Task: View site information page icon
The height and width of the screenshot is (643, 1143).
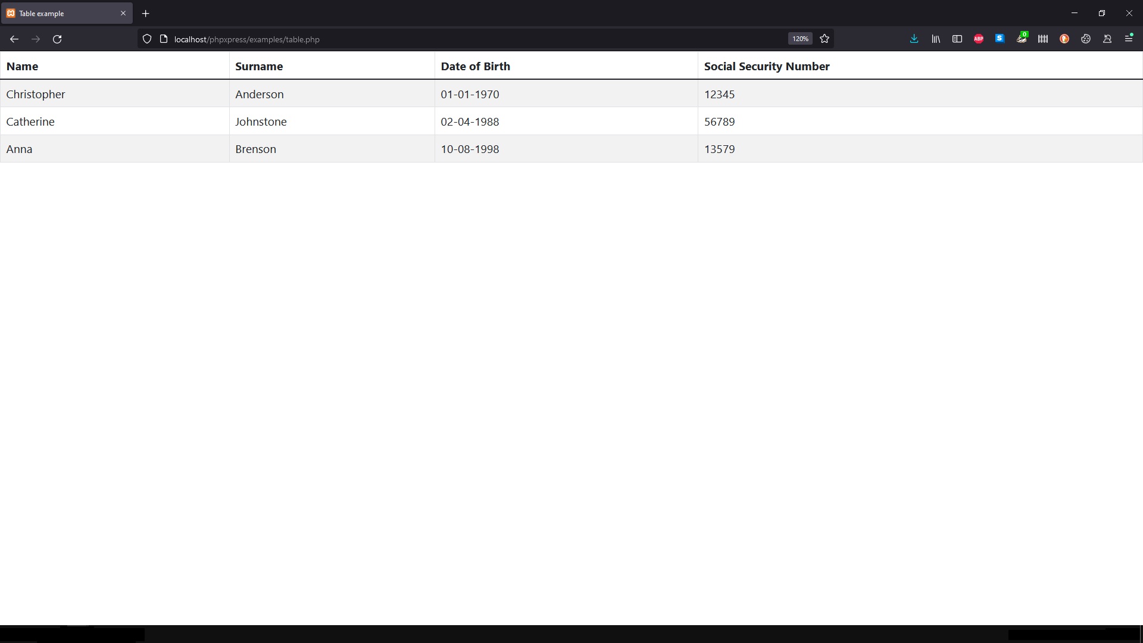Action: 164,39
